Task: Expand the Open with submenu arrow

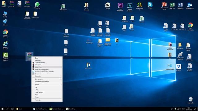Action: (61, 76)
